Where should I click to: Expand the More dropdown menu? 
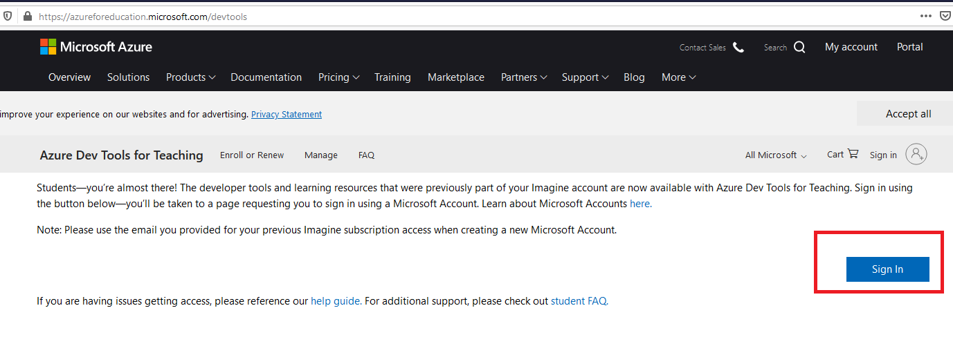click(678, 77)
